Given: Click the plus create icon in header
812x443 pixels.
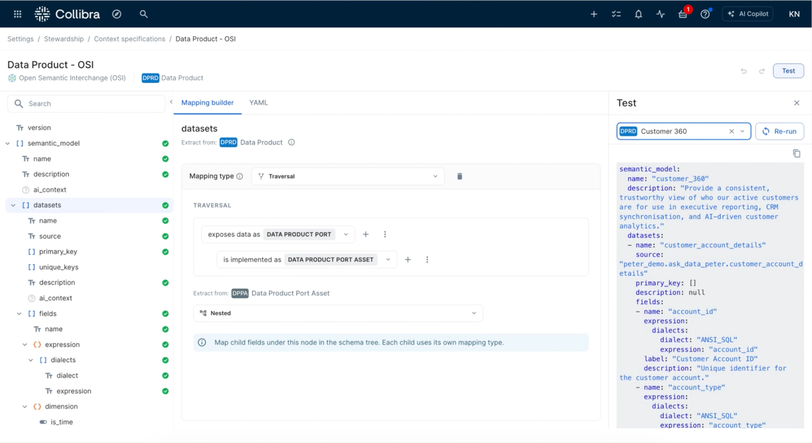Looking at the screenshot, I should 594,14.
